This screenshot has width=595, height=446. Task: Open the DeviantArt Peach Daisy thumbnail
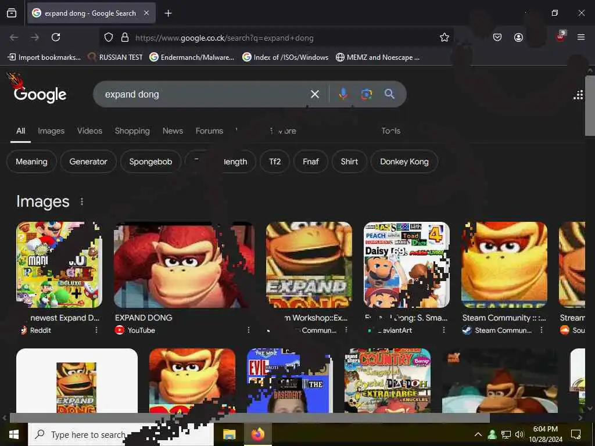406,265
